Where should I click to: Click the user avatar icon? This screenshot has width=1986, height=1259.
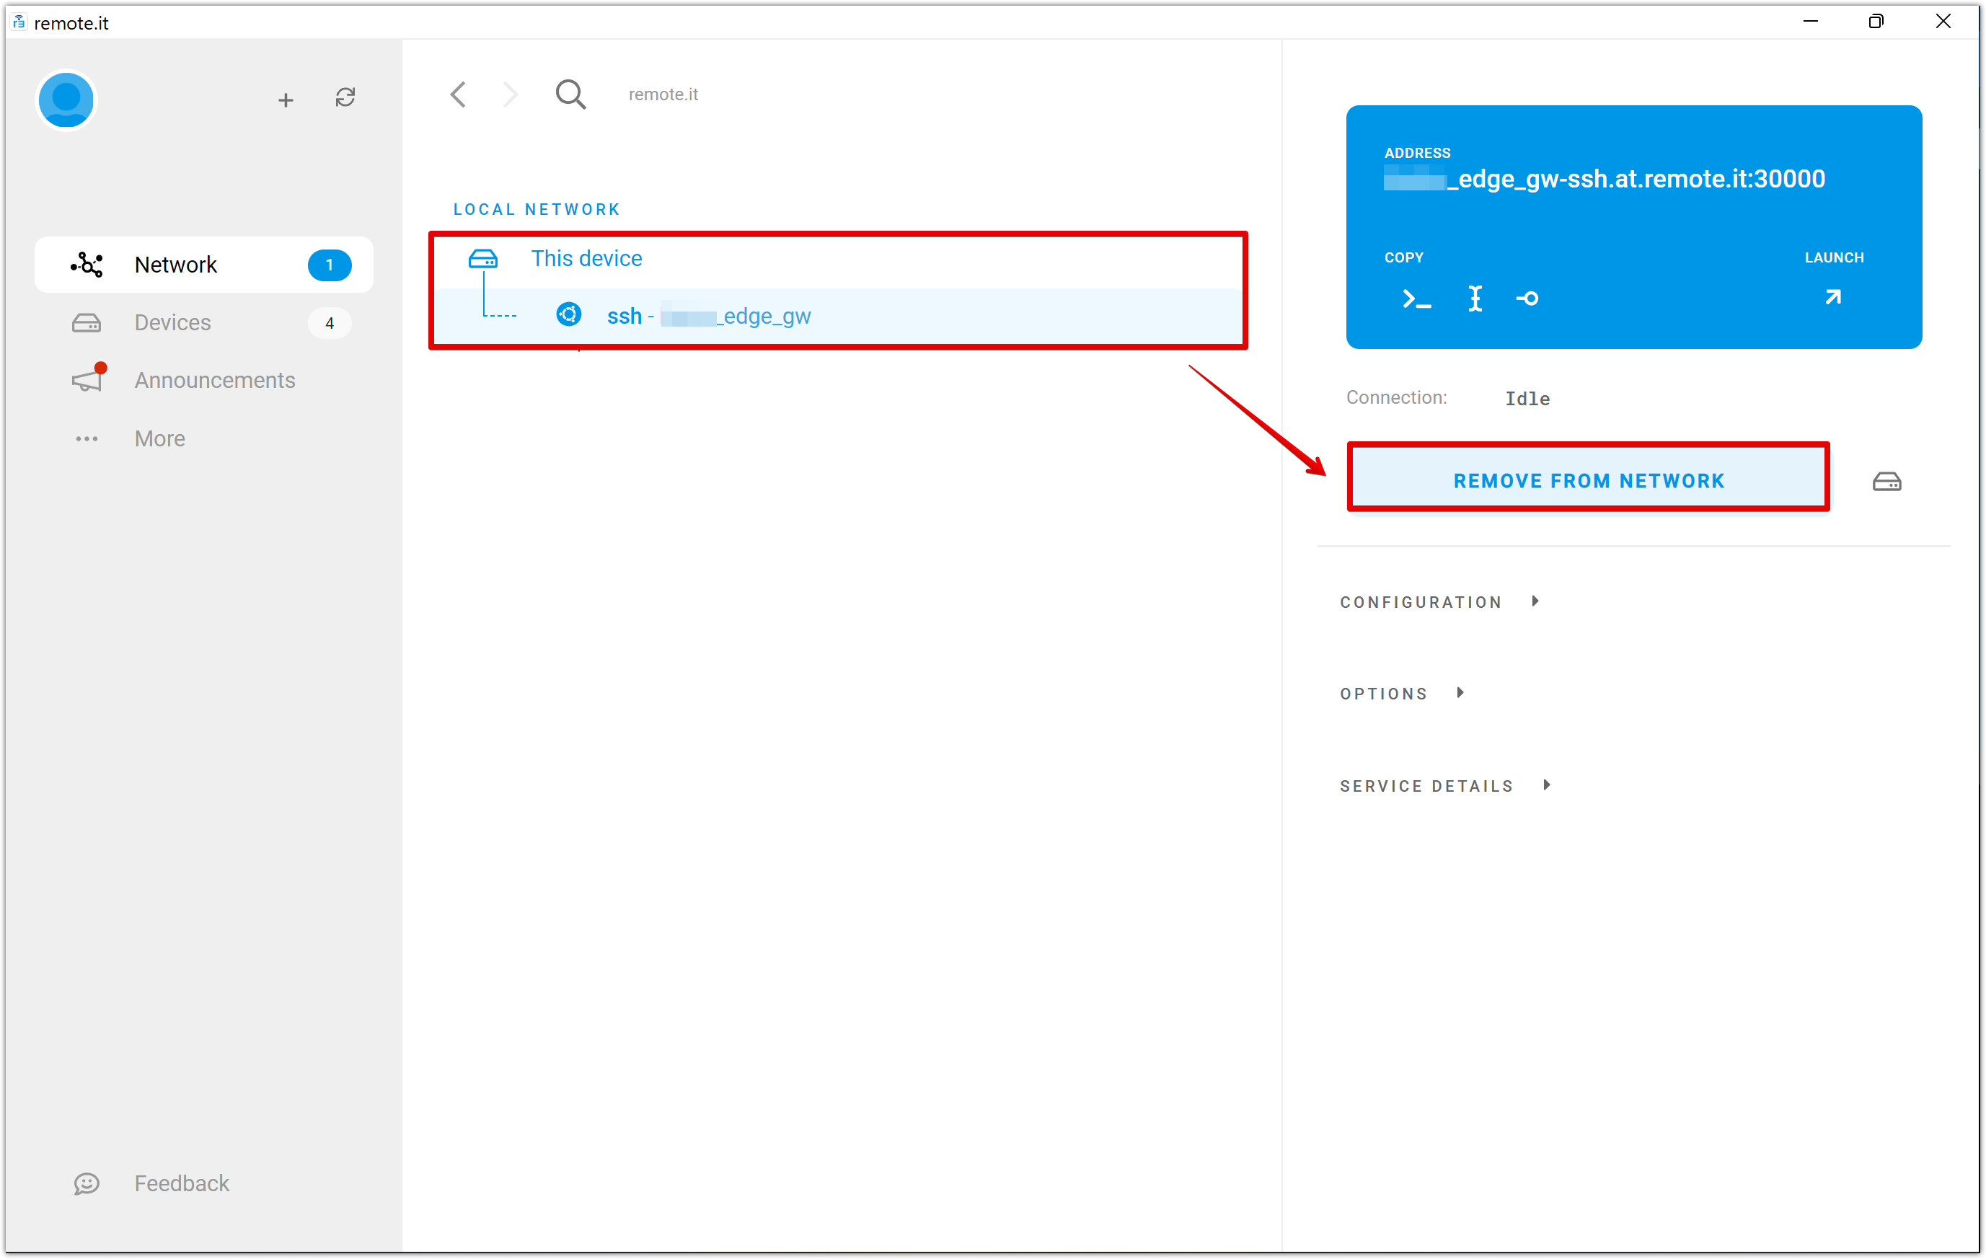point(66,100)
